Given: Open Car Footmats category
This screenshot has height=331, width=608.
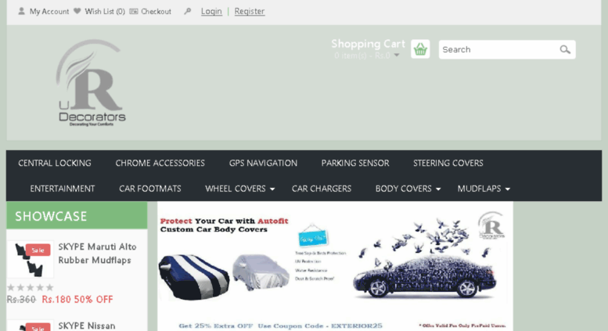Looking at the screenshot, I should click(x=150, y=189).
